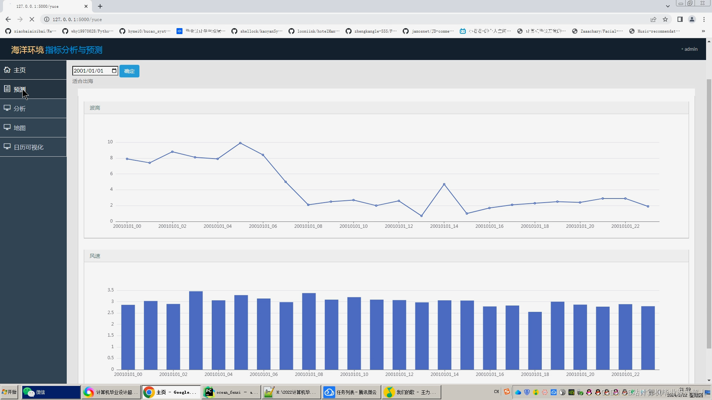Click the stop loading X icon
The image size is (712, 400).
32,19
